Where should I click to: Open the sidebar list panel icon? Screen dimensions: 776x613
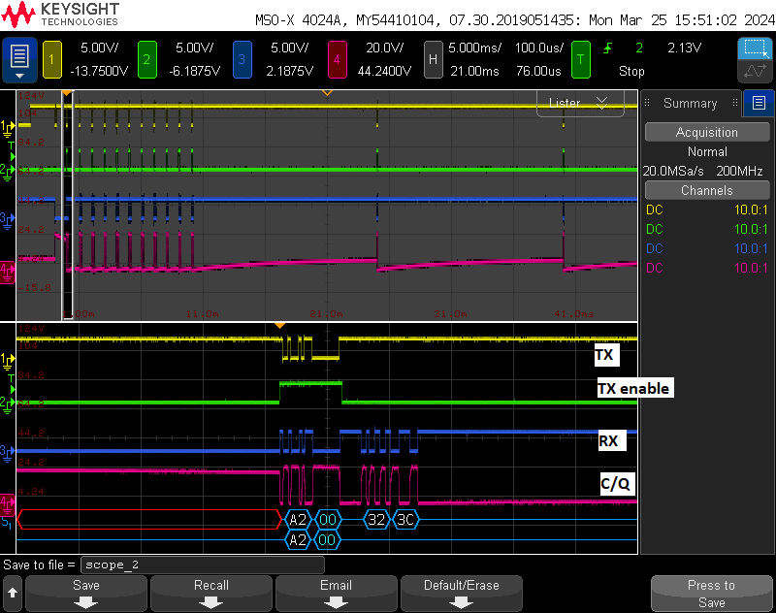coord(759,103)
